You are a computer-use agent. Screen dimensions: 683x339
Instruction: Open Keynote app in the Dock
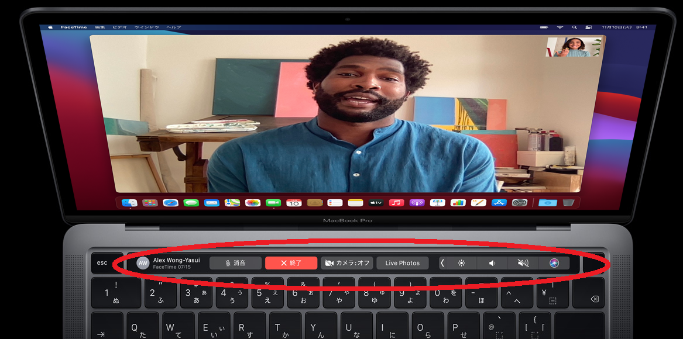coord(437,203)
